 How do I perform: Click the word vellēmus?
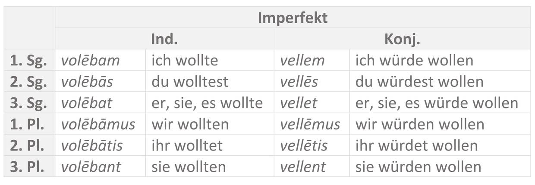pyautogui.click(x=310, y=124)
